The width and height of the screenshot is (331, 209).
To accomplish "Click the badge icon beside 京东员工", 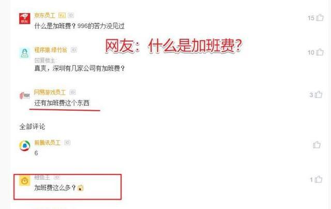I will (62, 15).
